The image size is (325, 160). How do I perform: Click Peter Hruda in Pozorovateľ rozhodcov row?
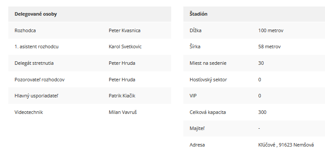click(x=122, y=80)
